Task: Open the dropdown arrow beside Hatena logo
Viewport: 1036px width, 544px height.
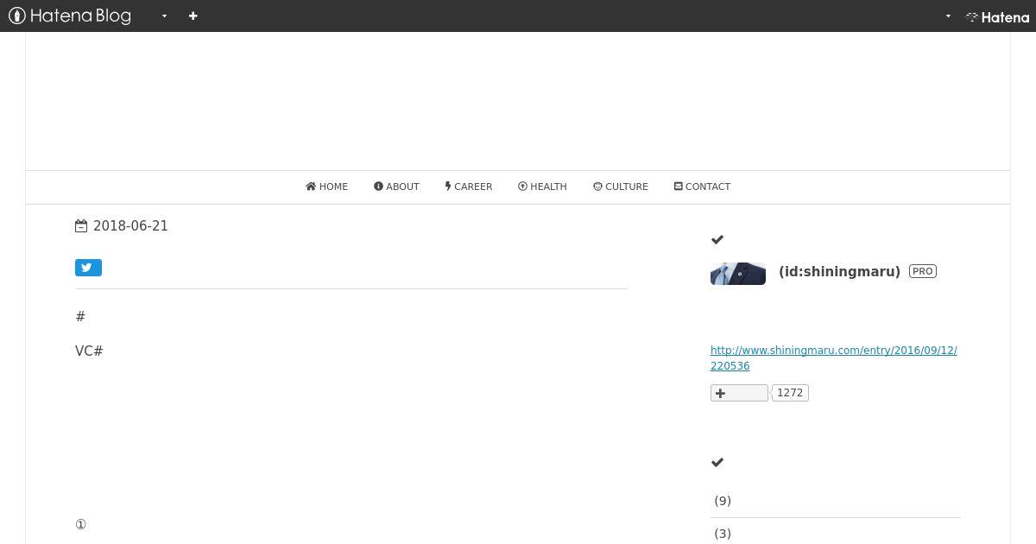Action: [948, 16]
